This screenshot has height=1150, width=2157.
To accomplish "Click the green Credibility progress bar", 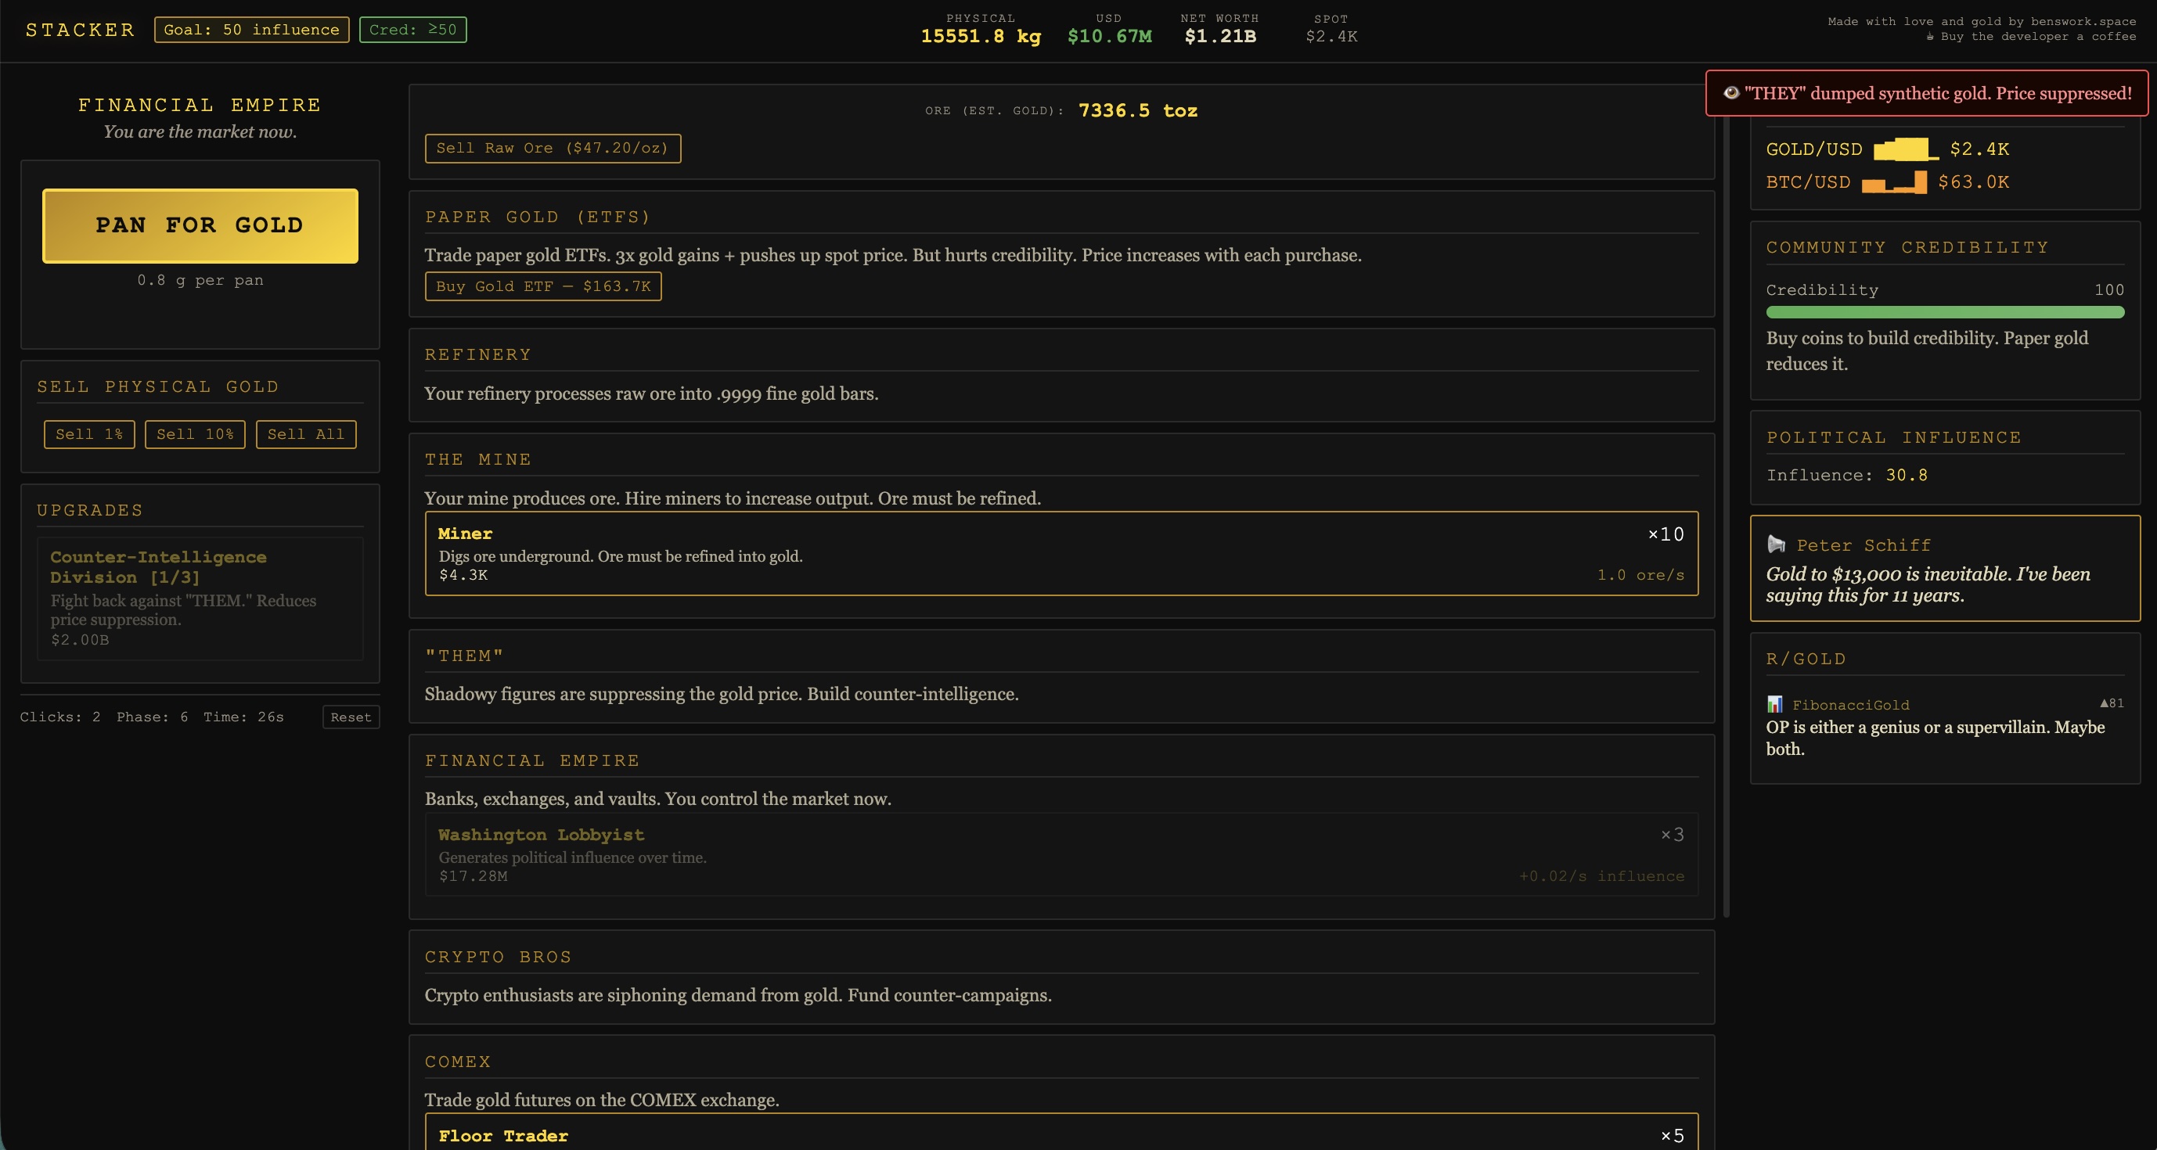I will click(1944, 312).
